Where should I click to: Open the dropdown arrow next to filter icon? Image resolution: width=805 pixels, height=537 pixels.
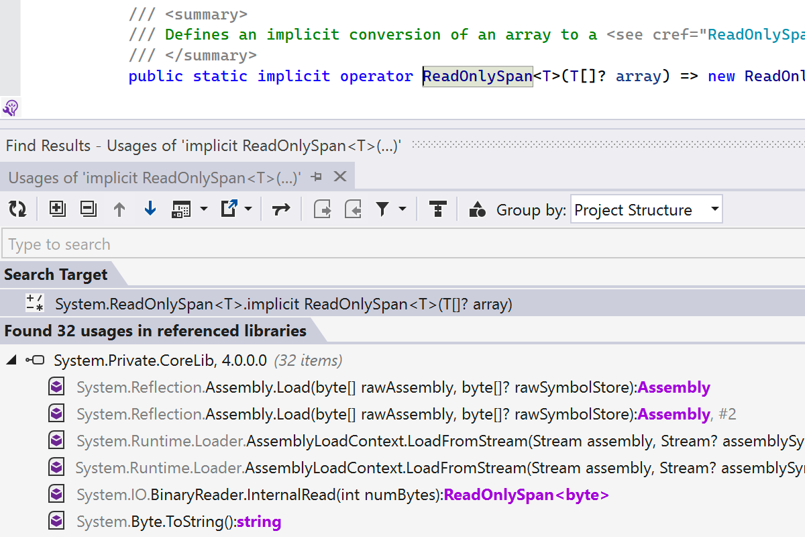(402, 209)
